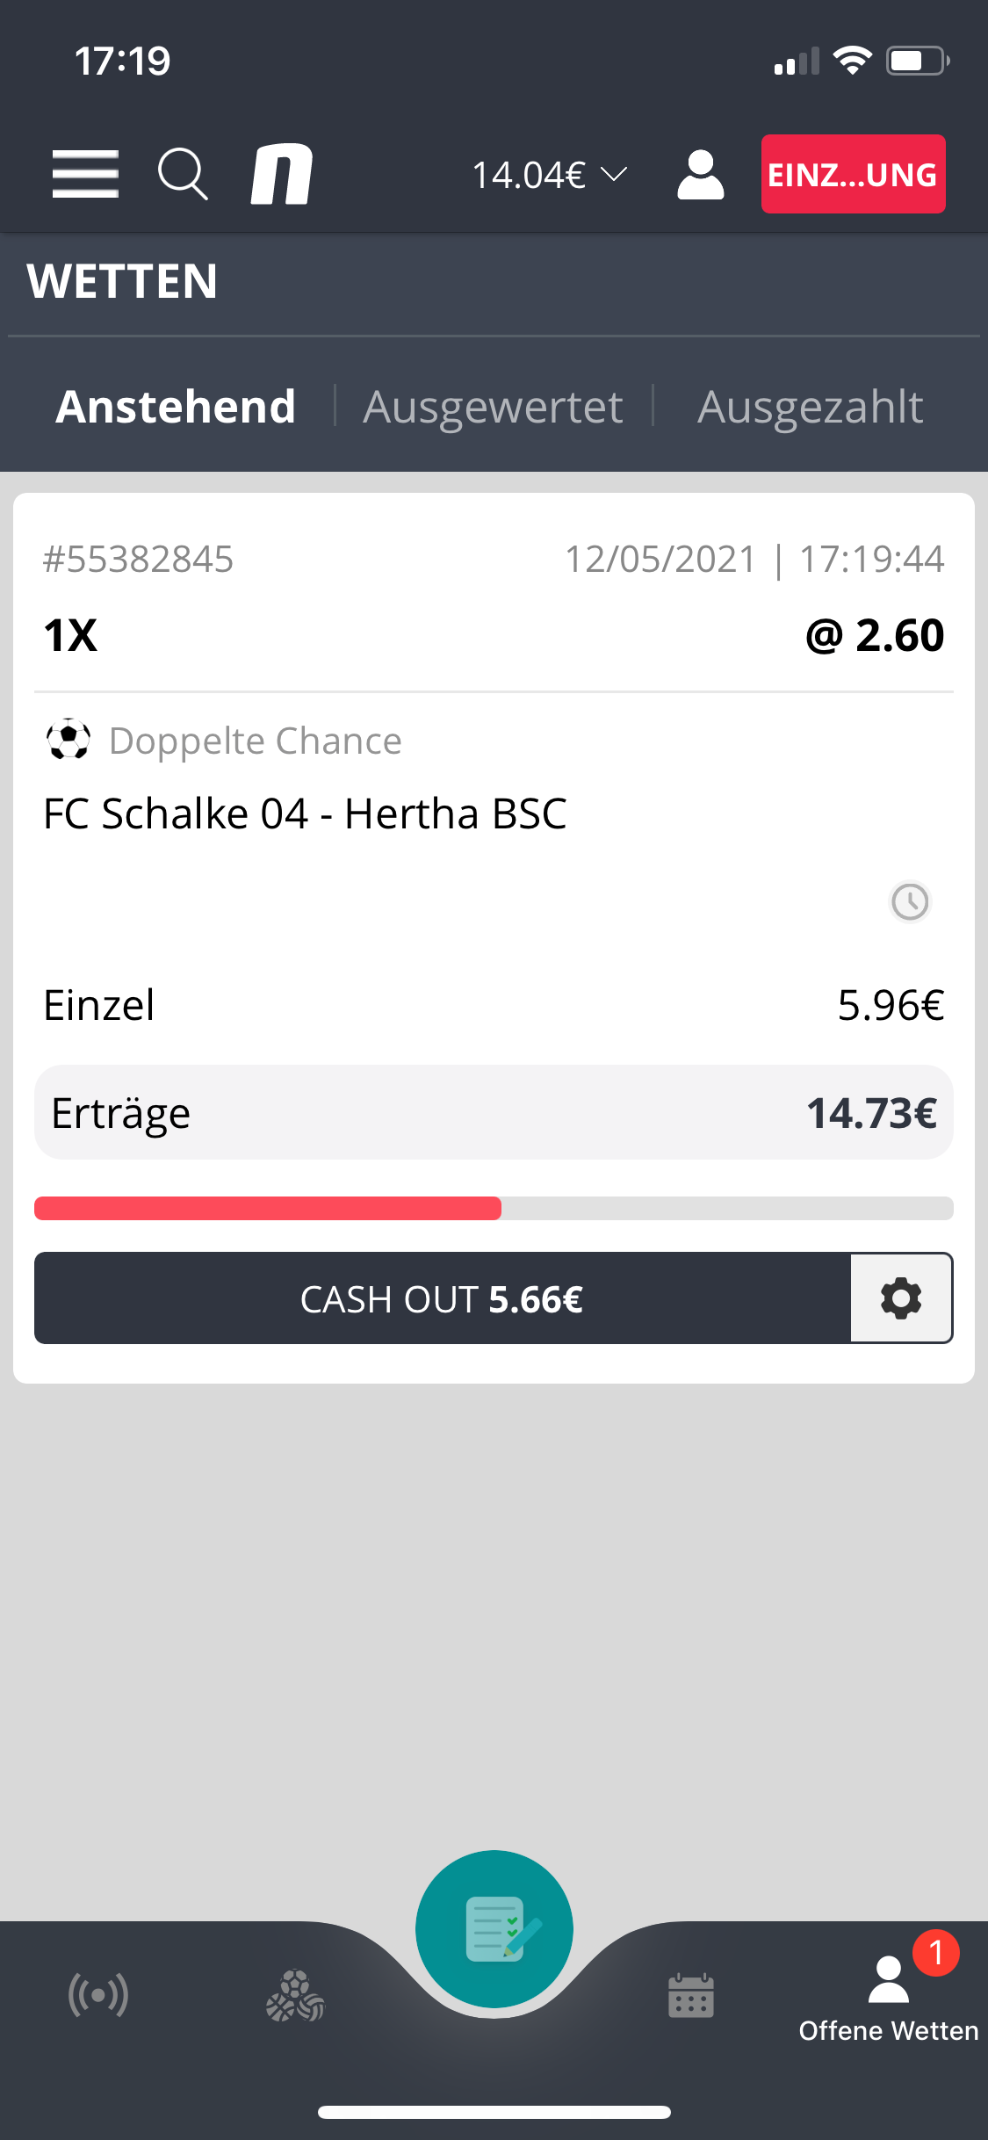The width and height of the screenshot is (988, 2140).
Task: Tap the clock icon on the bet card
Action: click(910, 901)
